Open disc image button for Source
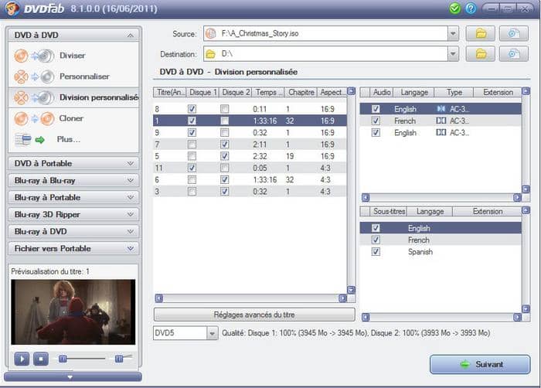The height and width of the screenshot is (388, 541). [x=513, y=34]
